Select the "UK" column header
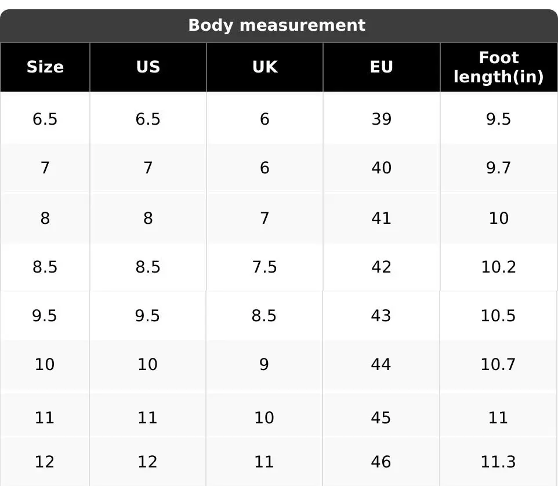 click(x=264, y=67)
